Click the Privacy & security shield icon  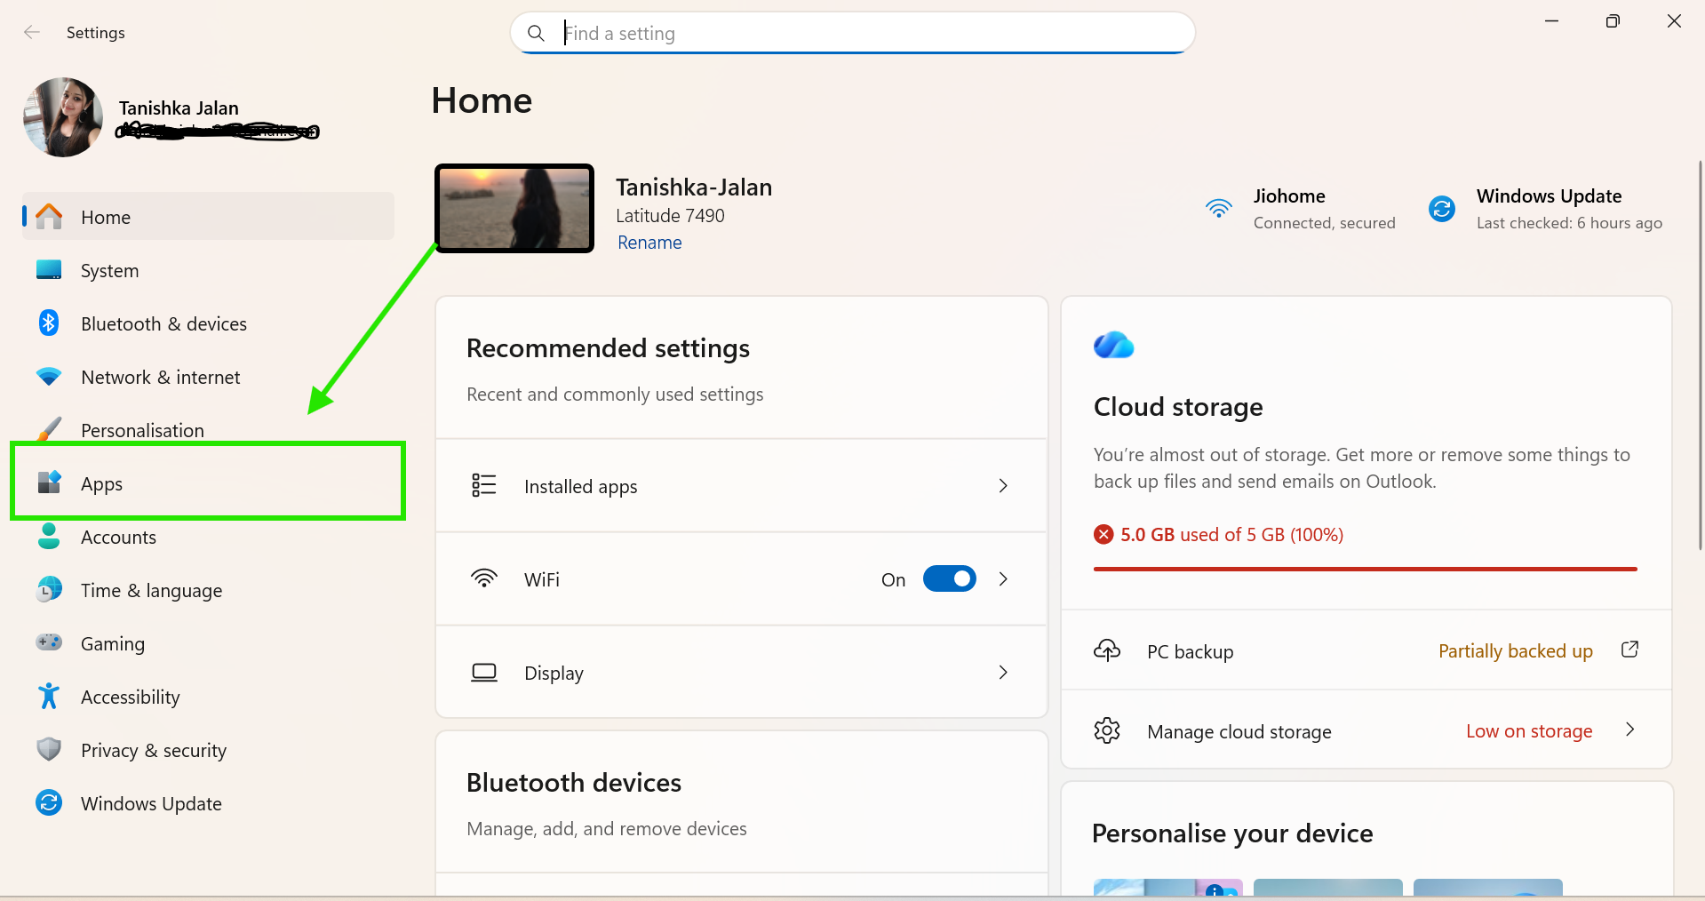click(49, 749)
